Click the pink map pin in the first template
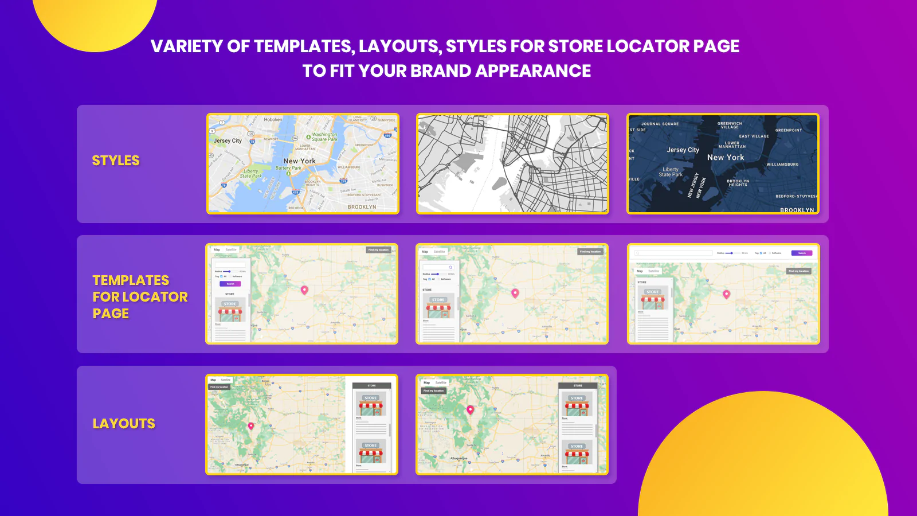Screen dimensions: 917x516 click(304, 290)
